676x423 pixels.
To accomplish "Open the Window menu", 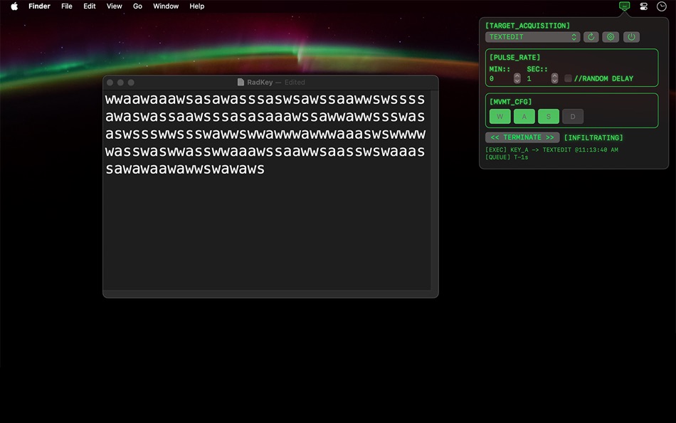I will pyautogui.click(x=166, y=6).
